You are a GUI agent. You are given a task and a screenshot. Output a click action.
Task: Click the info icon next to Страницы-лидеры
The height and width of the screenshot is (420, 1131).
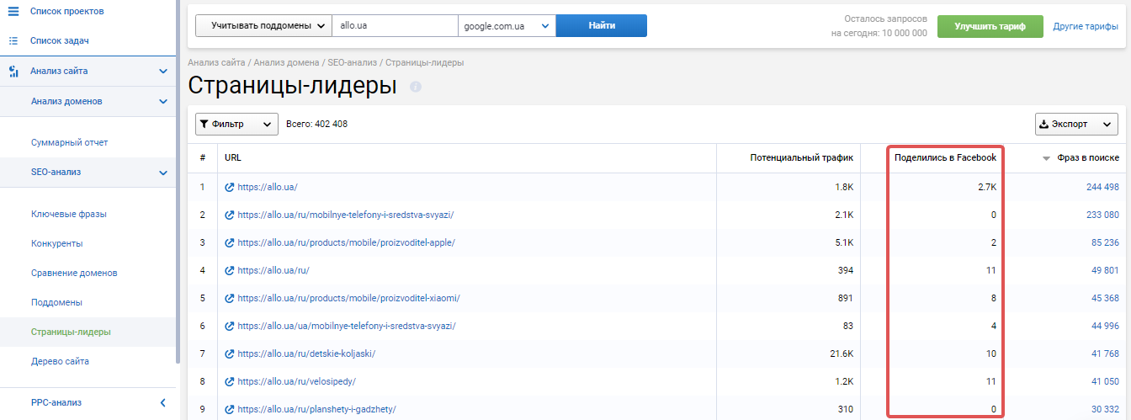(x=415, y=87)
